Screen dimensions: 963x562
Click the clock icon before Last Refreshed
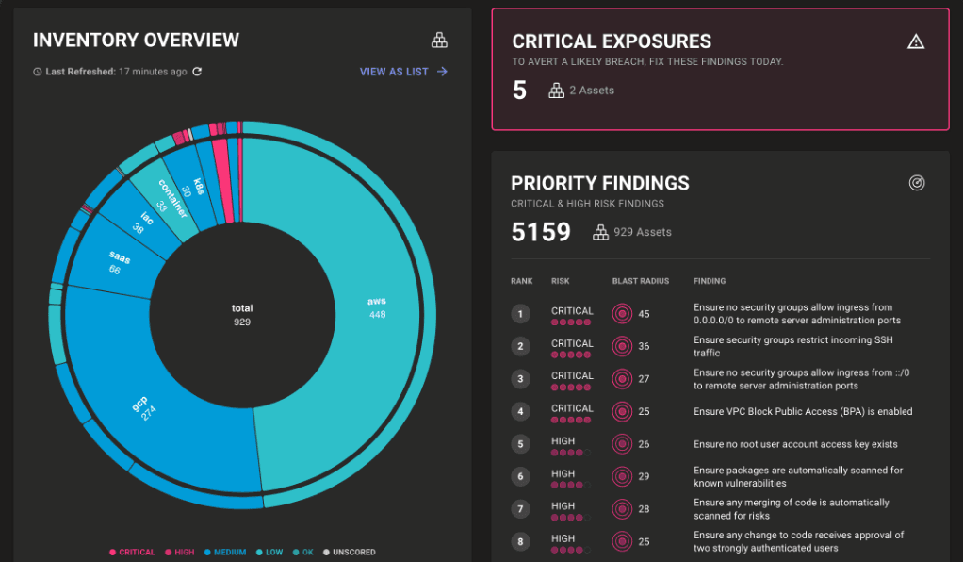pyautogui.click(x=37, y=72)
